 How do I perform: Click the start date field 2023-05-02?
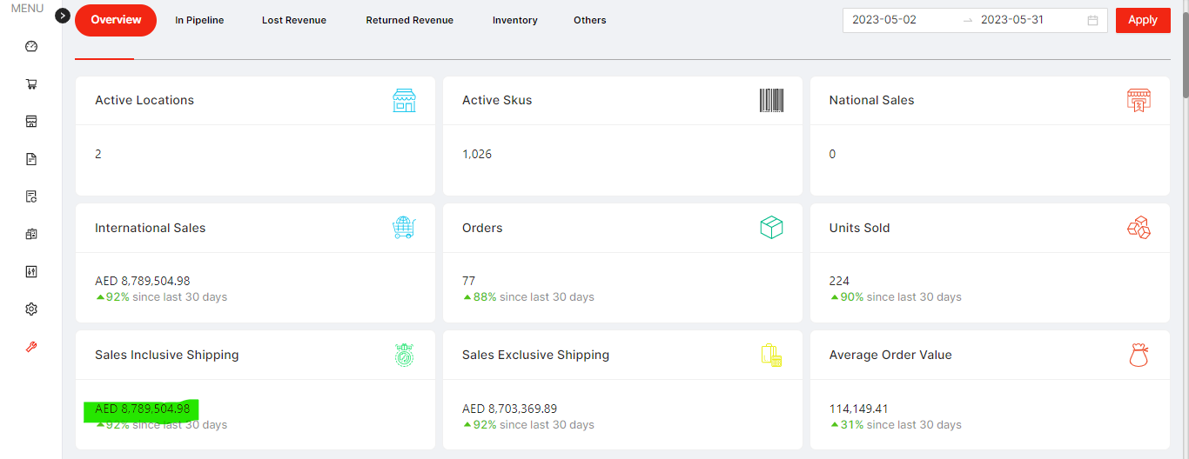pyautogui.click(x=884, y=20)
